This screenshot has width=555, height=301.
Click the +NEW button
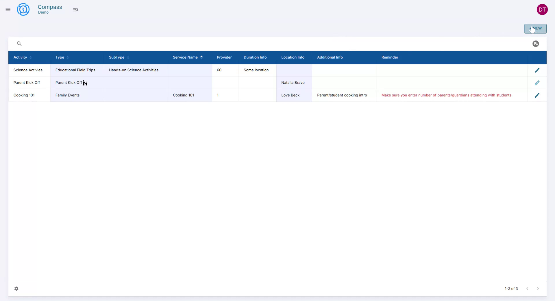[x=535, y=29]
